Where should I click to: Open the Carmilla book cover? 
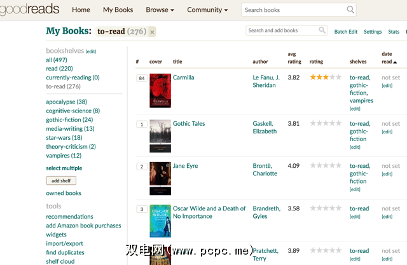click(160, 90)
